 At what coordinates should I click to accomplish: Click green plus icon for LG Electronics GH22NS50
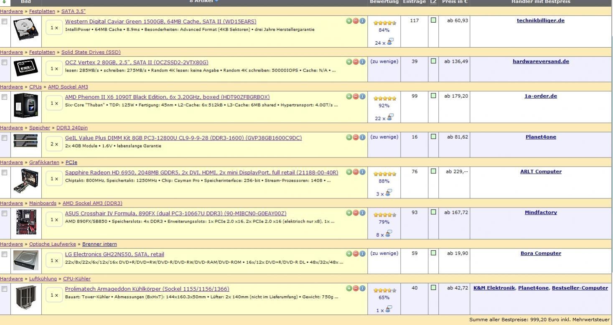coord(349,254)
